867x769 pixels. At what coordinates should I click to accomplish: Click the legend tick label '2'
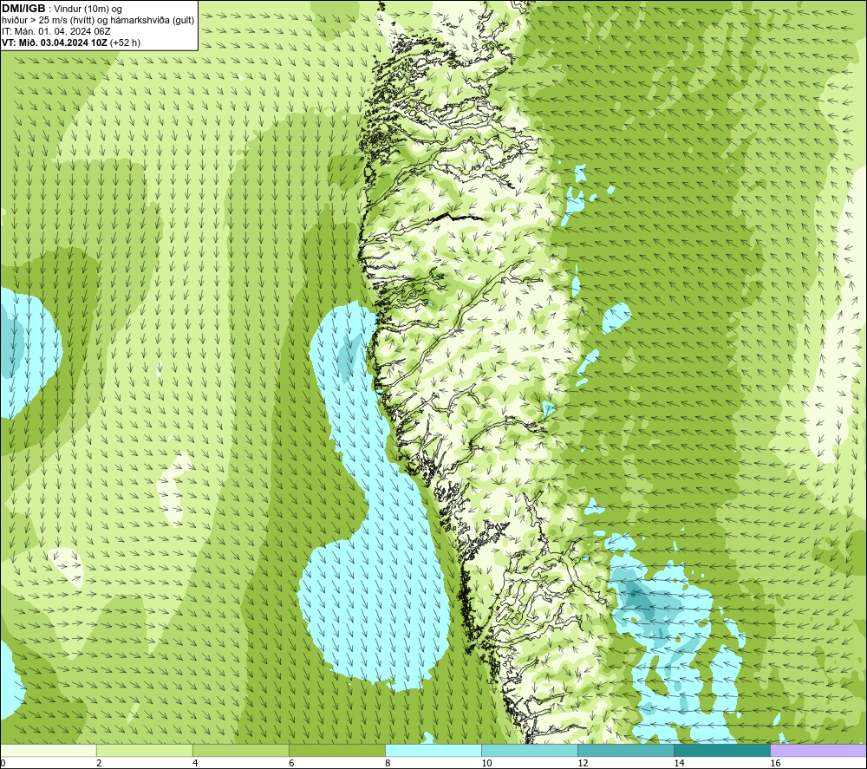(99, 763)
